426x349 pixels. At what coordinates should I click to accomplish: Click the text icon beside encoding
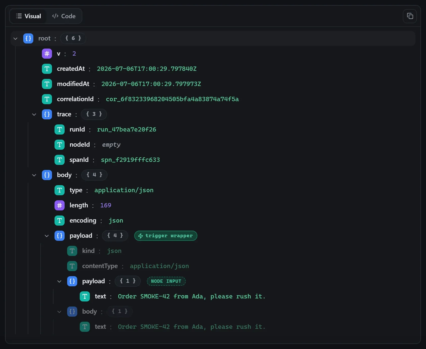(x=60, y=221)
